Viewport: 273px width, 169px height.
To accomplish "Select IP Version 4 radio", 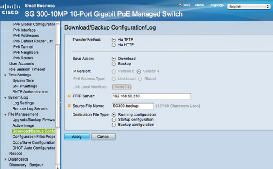I will pos(139,71).
